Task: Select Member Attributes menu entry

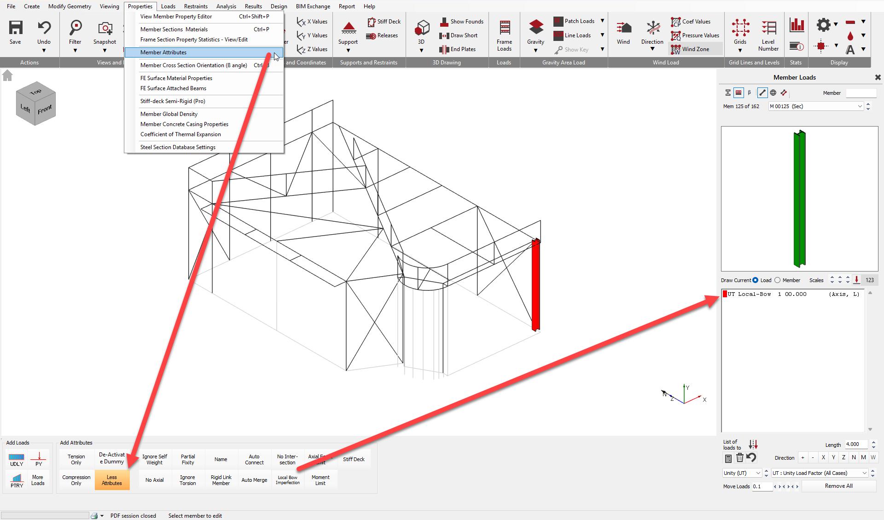Action: (x=163, y=52)
